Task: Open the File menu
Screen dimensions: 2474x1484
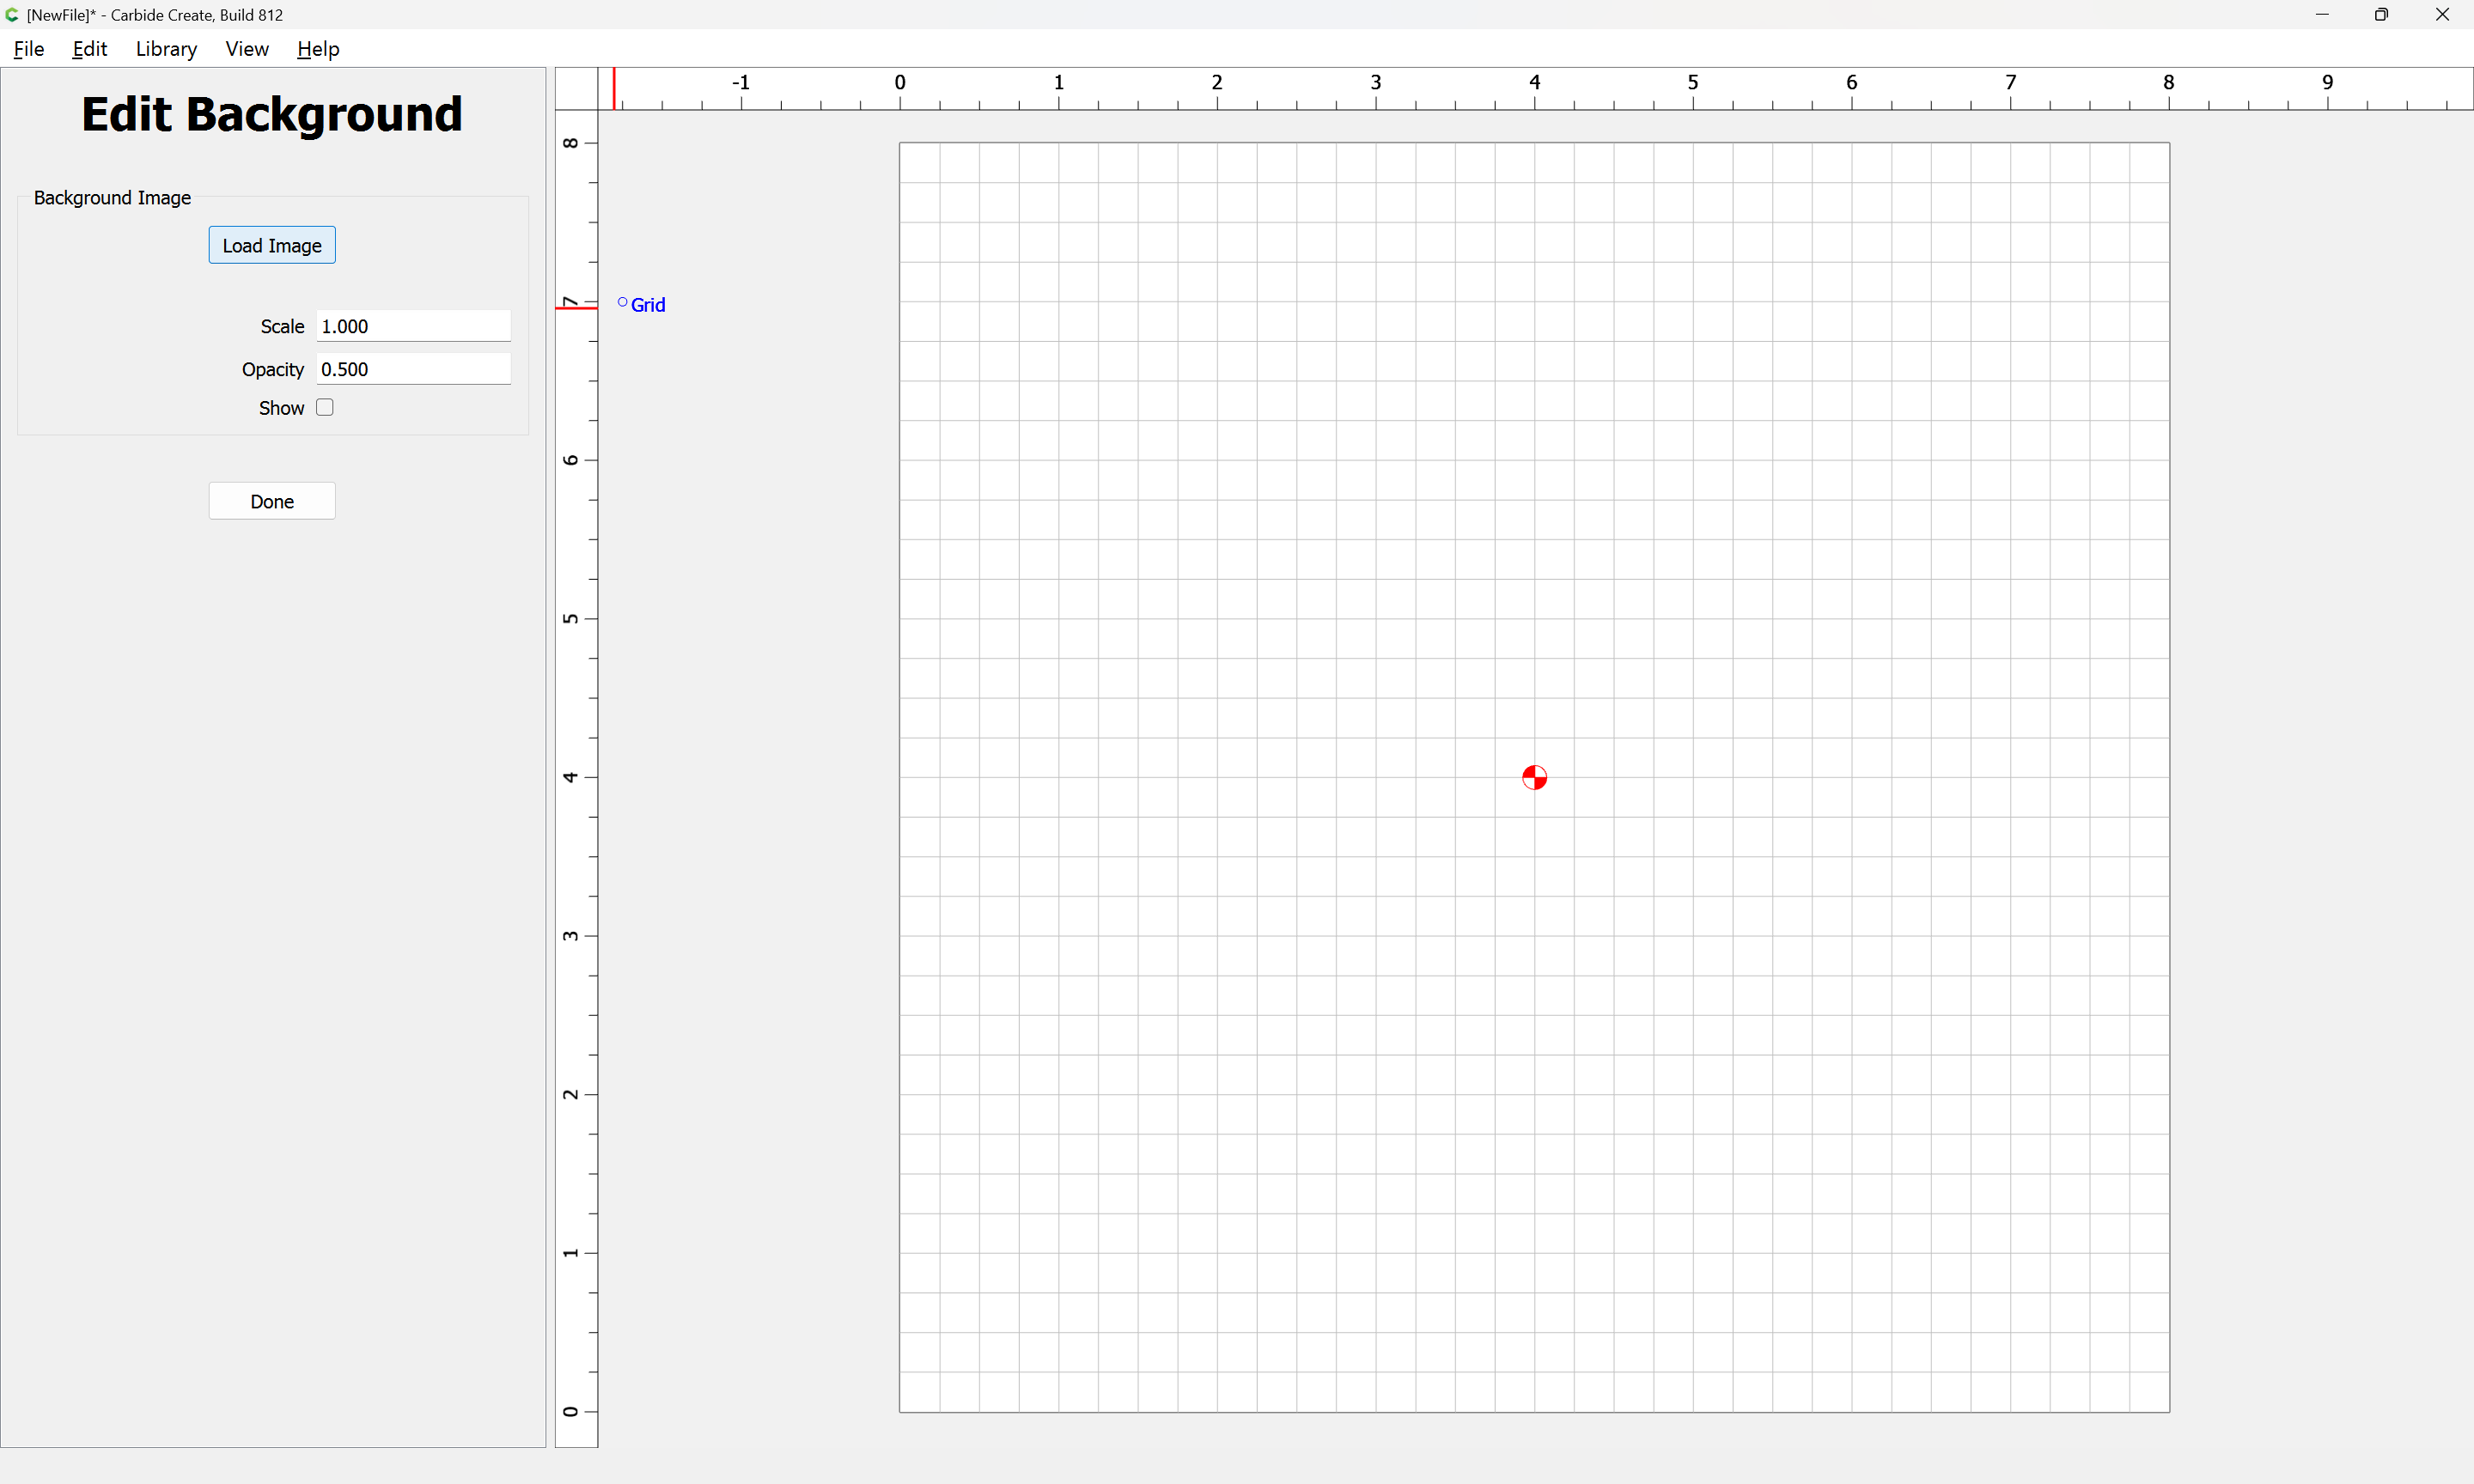Action: coord(29,49)
